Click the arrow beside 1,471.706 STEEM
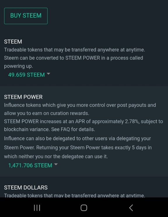Image resolution: width=168 pixels, height=217 pixels. 56,164
